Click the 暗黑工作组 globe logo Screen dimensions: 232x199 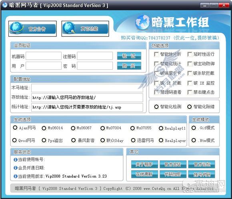click(x=142, y=22)
